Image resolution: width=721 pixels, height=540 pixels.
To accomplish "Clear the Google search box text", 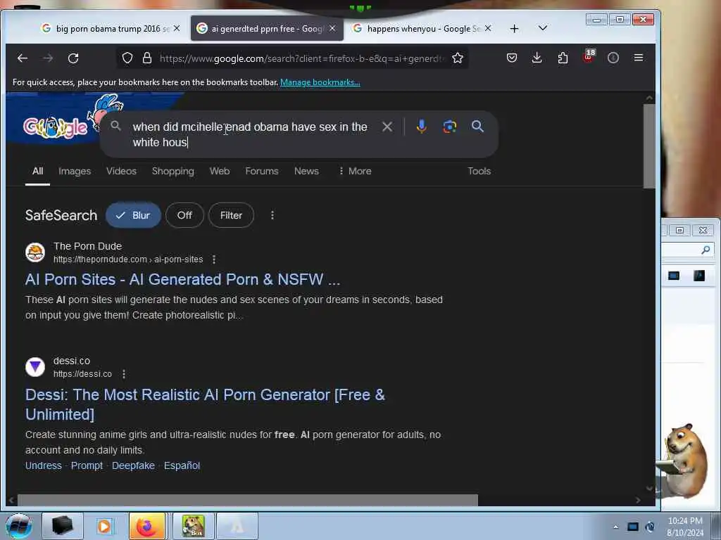I will [x=387, y=127].
